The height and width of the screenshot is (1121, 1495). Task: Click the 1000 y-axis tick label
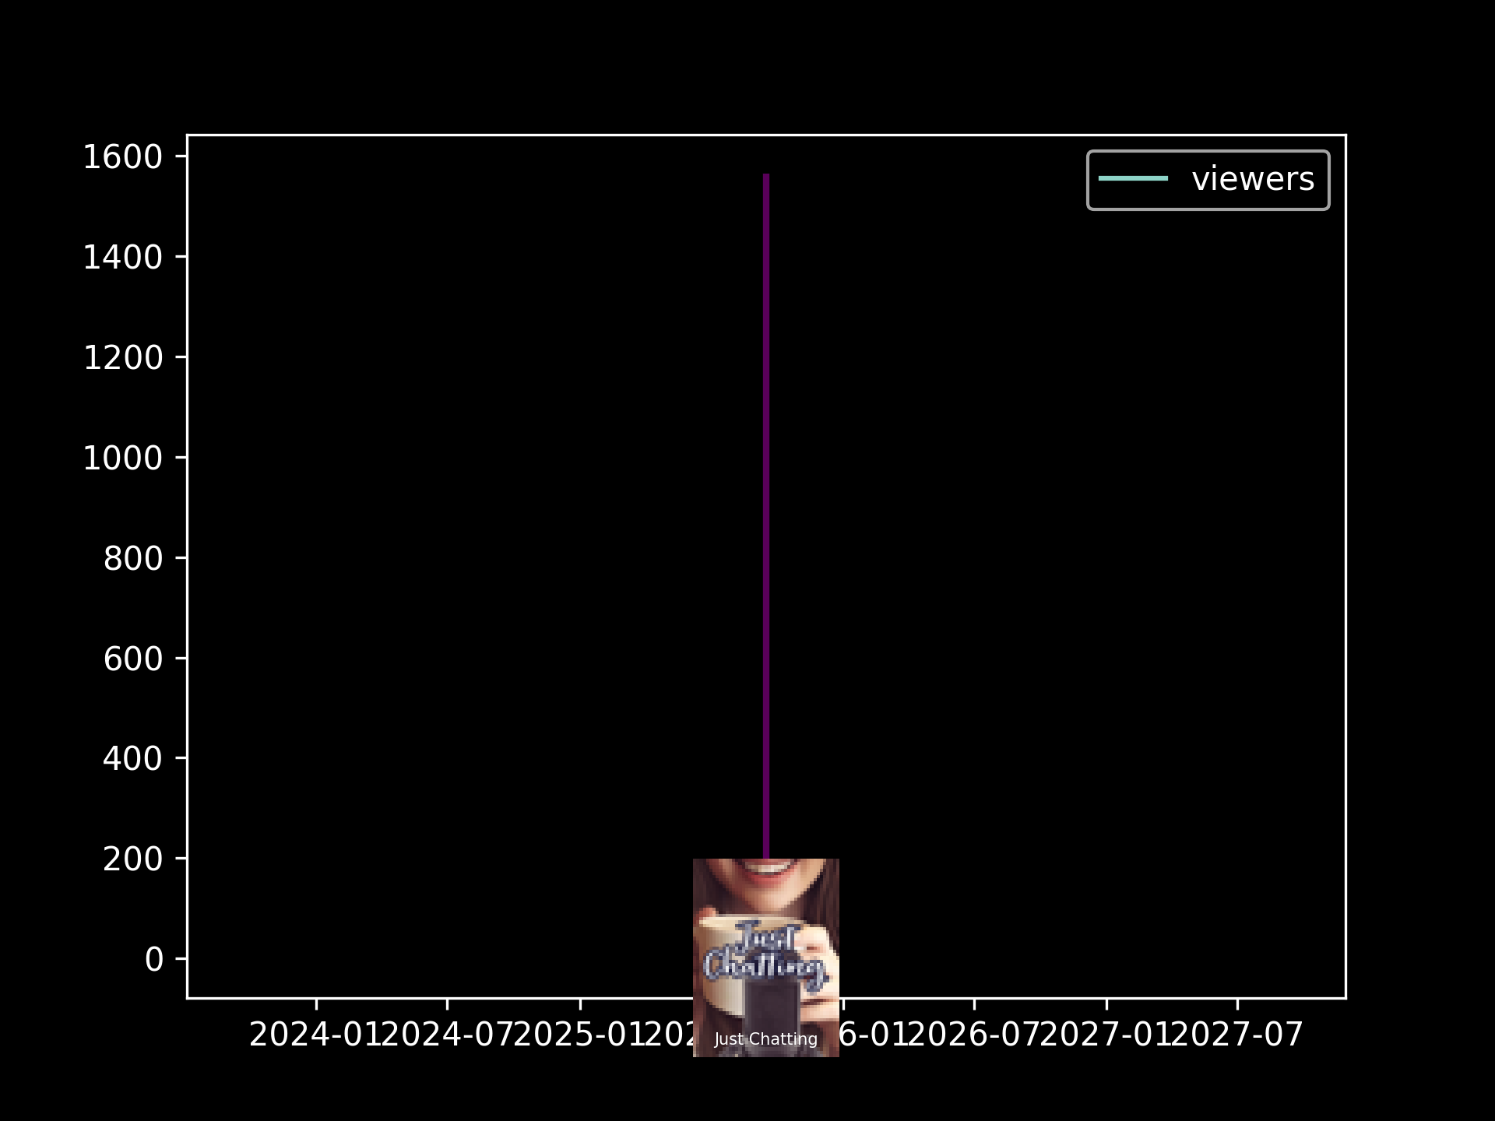point(123,459)
